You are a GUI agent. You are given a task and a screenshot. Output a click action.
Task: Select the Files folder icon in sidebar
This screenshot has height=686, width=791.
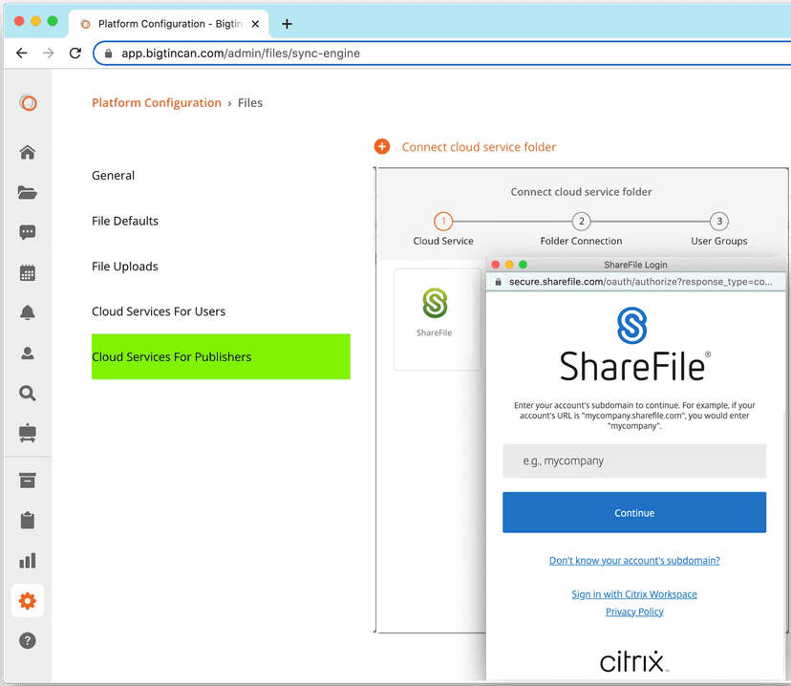27,192
